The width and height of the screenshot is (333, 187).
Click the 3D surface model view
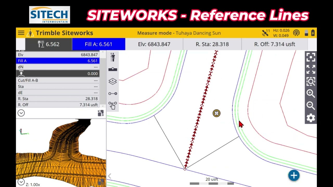(x=61, y=153)
